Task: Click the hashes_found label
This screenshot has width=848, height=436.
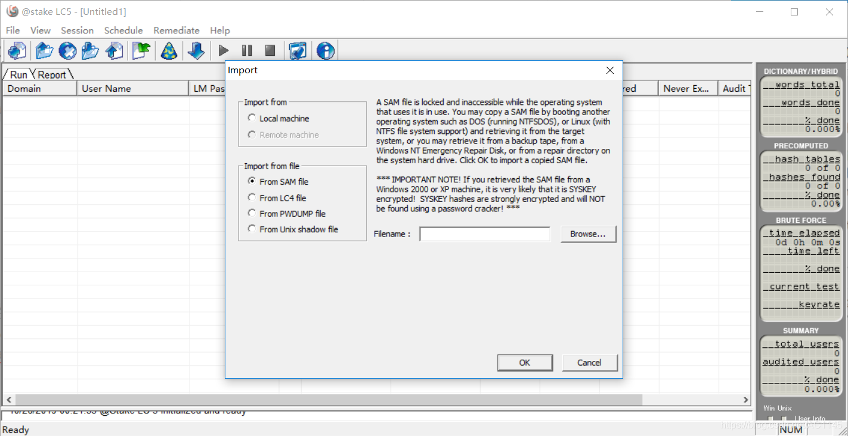Action: [801, 177]
